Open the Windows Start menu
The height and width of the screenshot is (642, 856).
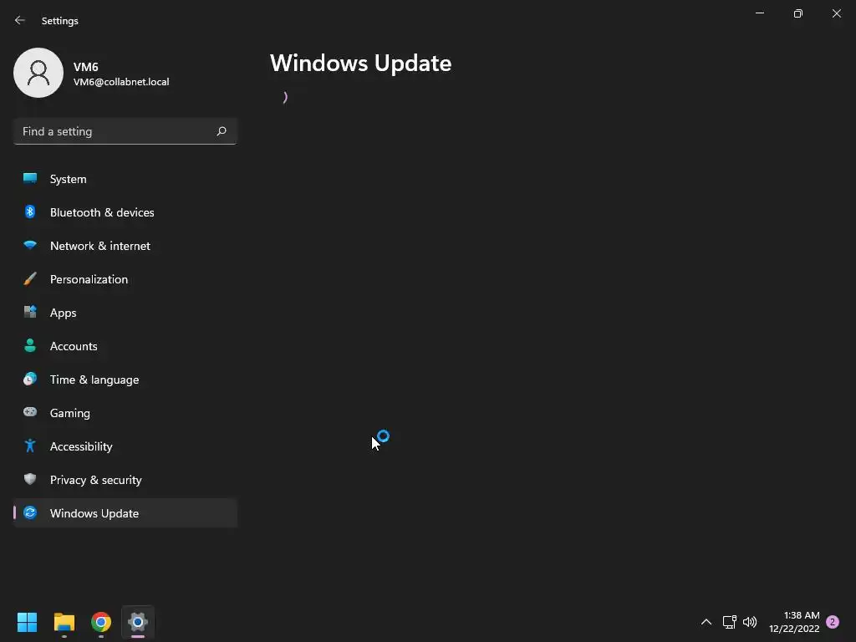click(x=27, y=622)
